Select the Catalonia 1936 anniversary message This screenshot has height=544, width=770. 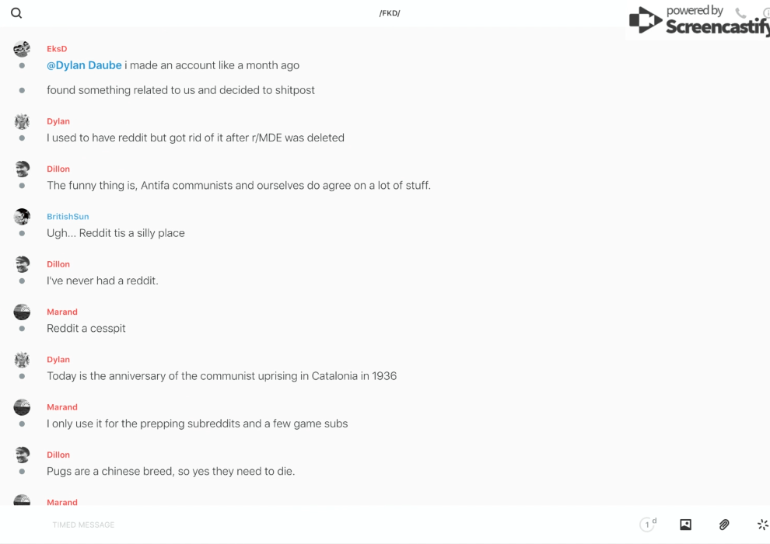coord(222,376)
